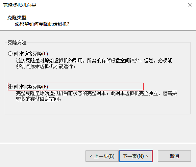Screen dimensions: 196x167
Task: Click the description line 较多的存储磁盘空间
Action: 39,99
